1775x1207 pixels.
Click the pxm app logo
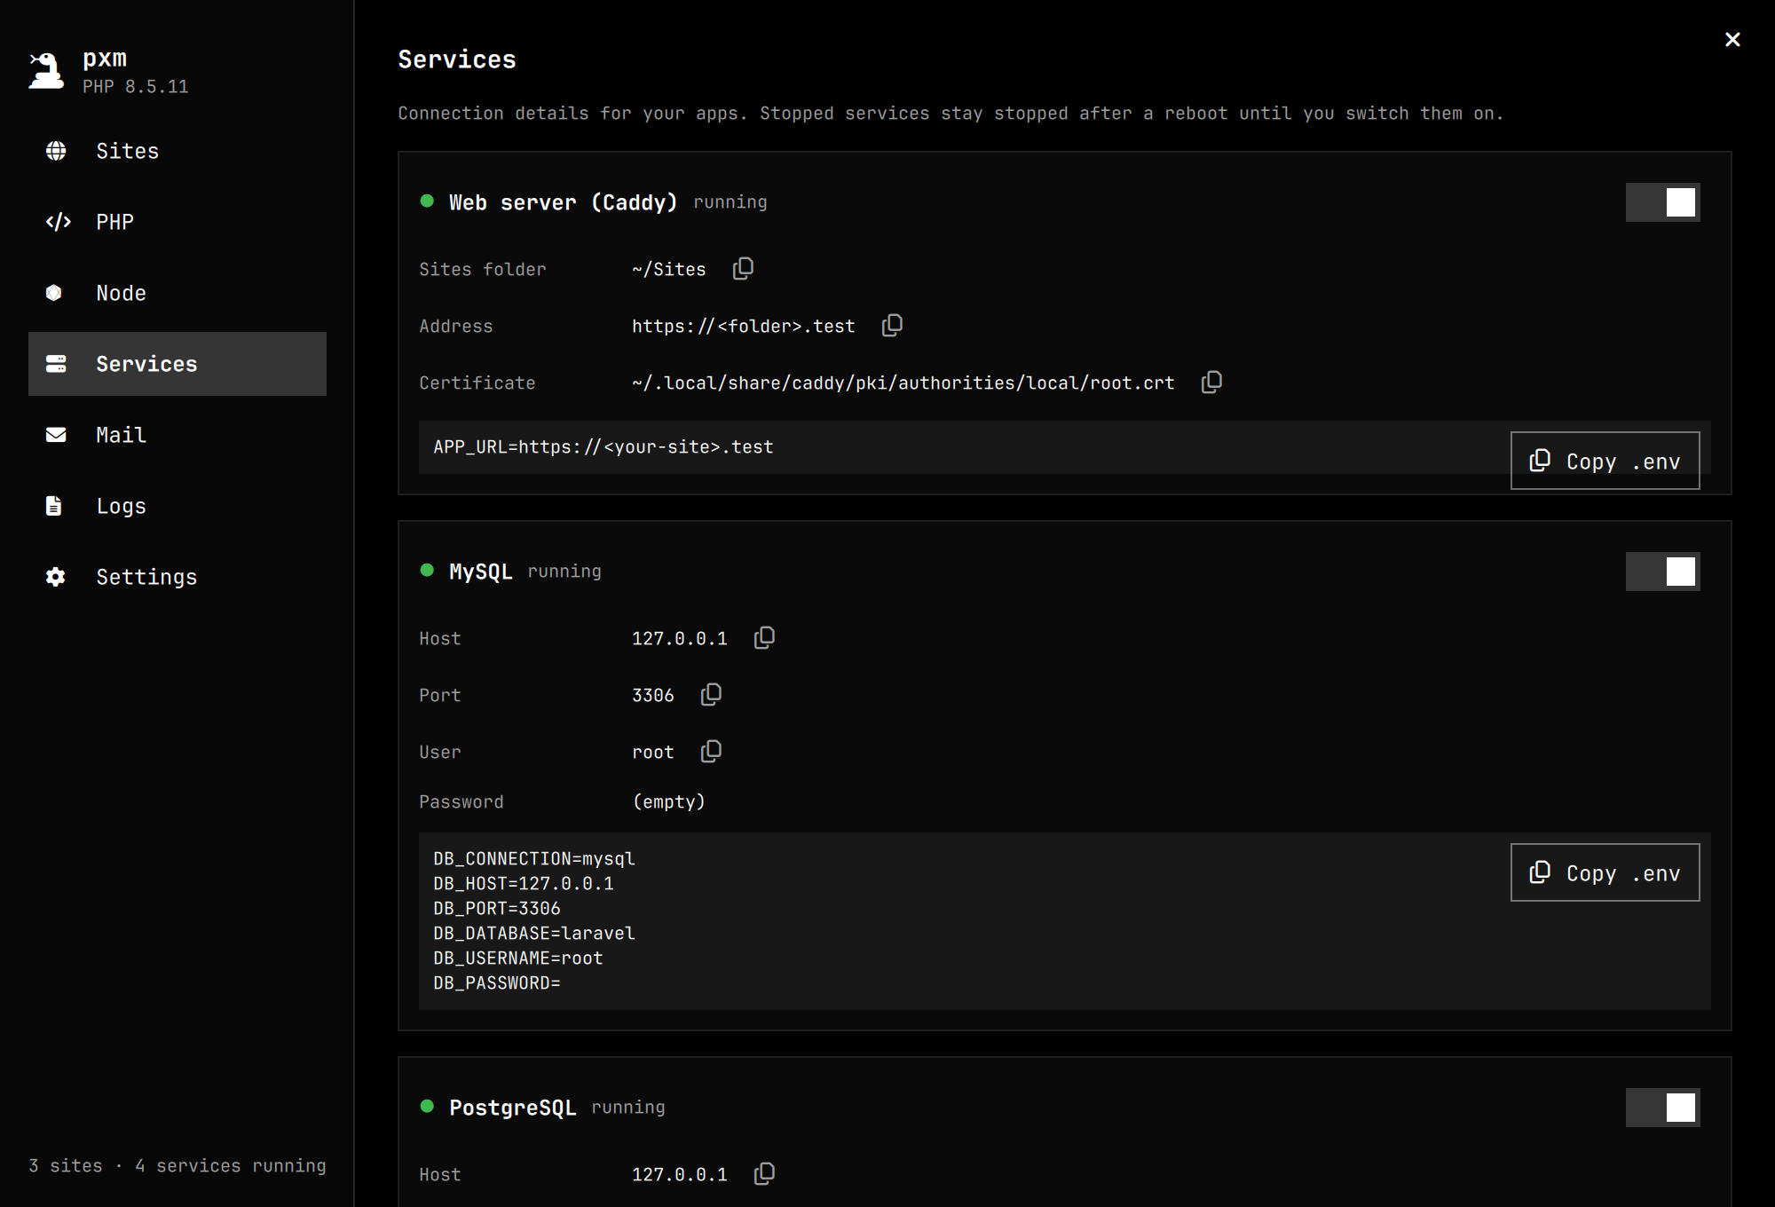coord(46,70)
